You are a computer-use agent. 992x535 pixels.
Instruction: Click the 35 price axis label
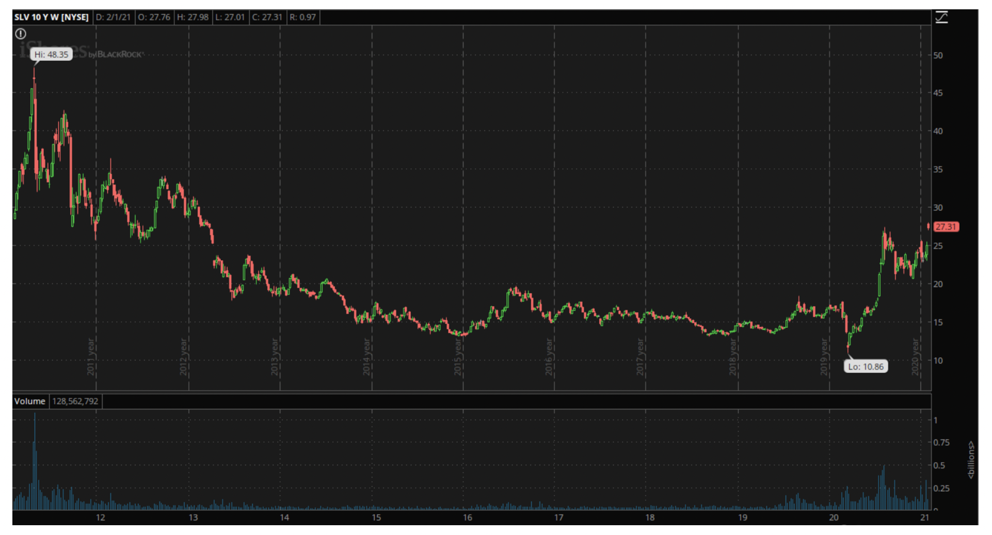coord(938,169)
